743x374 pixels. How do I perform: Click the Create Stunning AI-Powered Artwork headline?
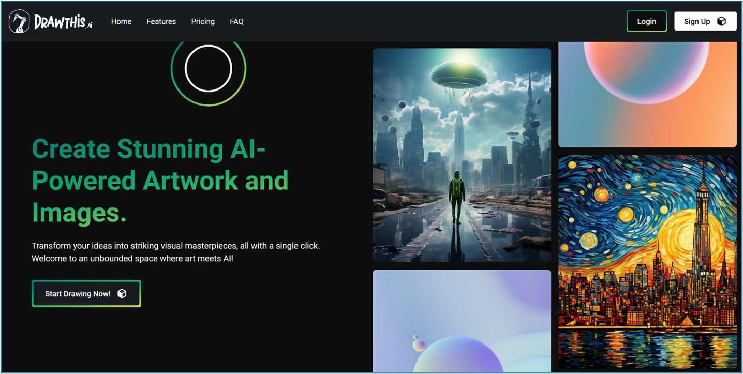pos(160,181)
